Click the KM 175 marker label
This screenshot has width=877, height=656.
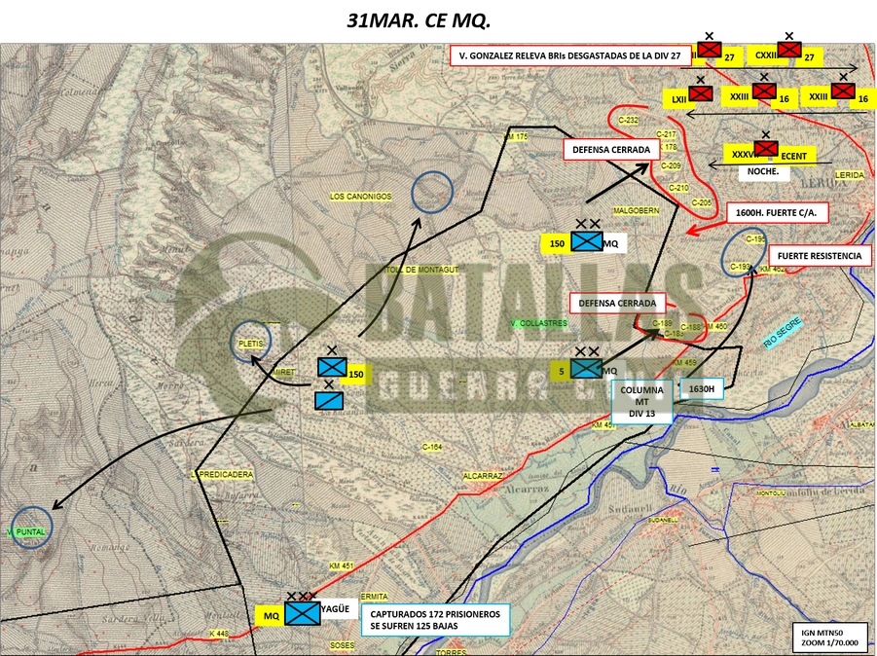[515, 137]
